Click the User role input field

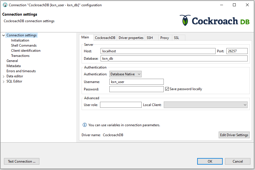click(121, 105)
